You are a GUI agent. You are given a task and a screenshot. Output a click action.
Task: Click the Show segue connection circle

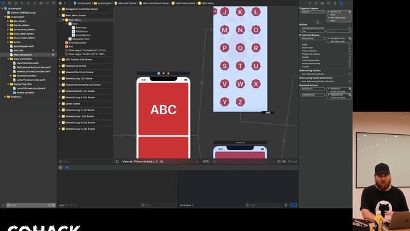350,45
